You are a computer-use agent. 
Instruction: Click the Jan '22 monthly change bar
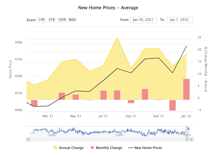pyautogui.click(x=186, y=89)
